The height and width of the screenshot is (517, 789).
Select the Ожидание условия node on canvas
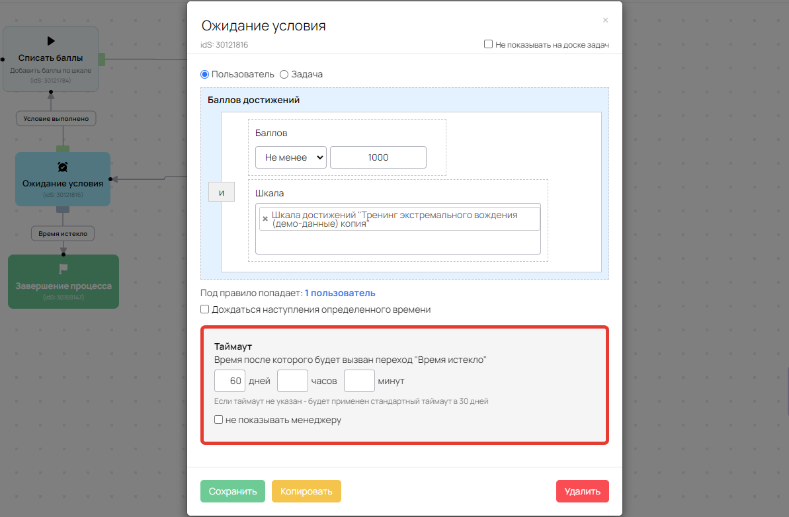63,180
